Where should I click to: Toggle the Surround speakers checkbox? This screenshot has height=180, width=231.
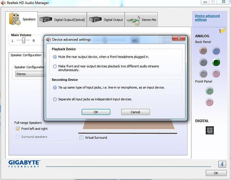(x=18, y=137)
